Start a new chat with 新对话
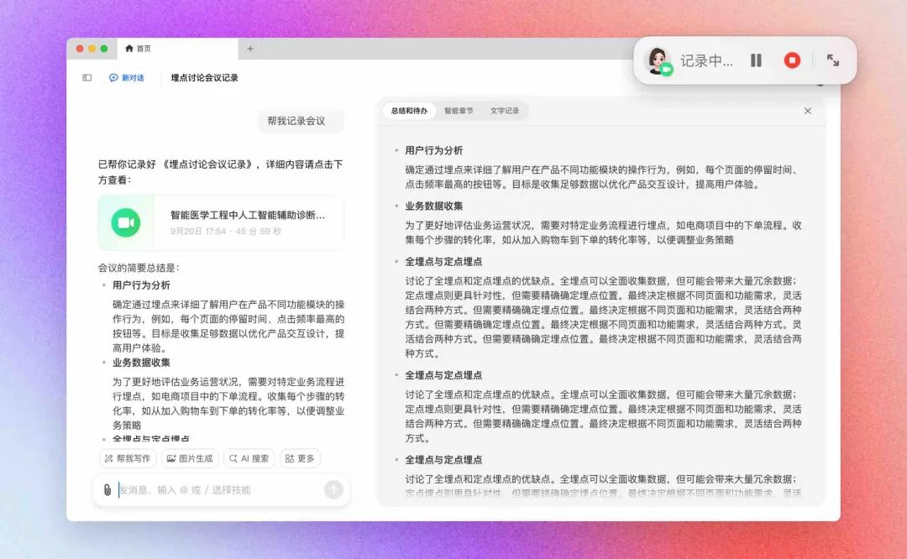 [x=127, y=77]
